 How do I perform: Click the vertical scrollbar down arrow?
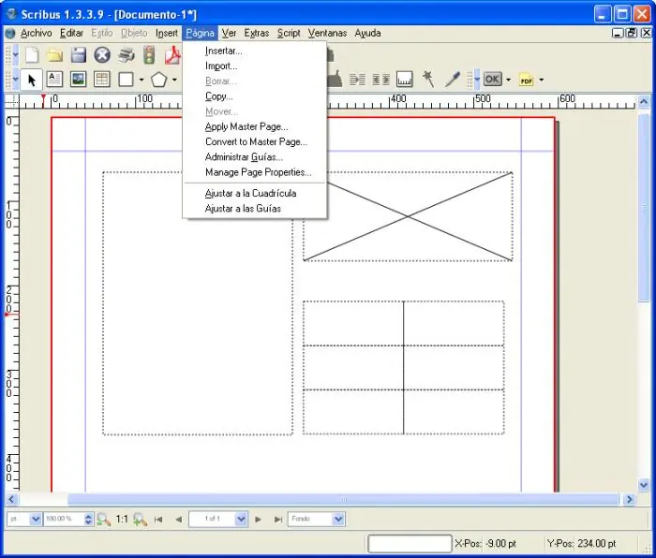tap(644, 485)
